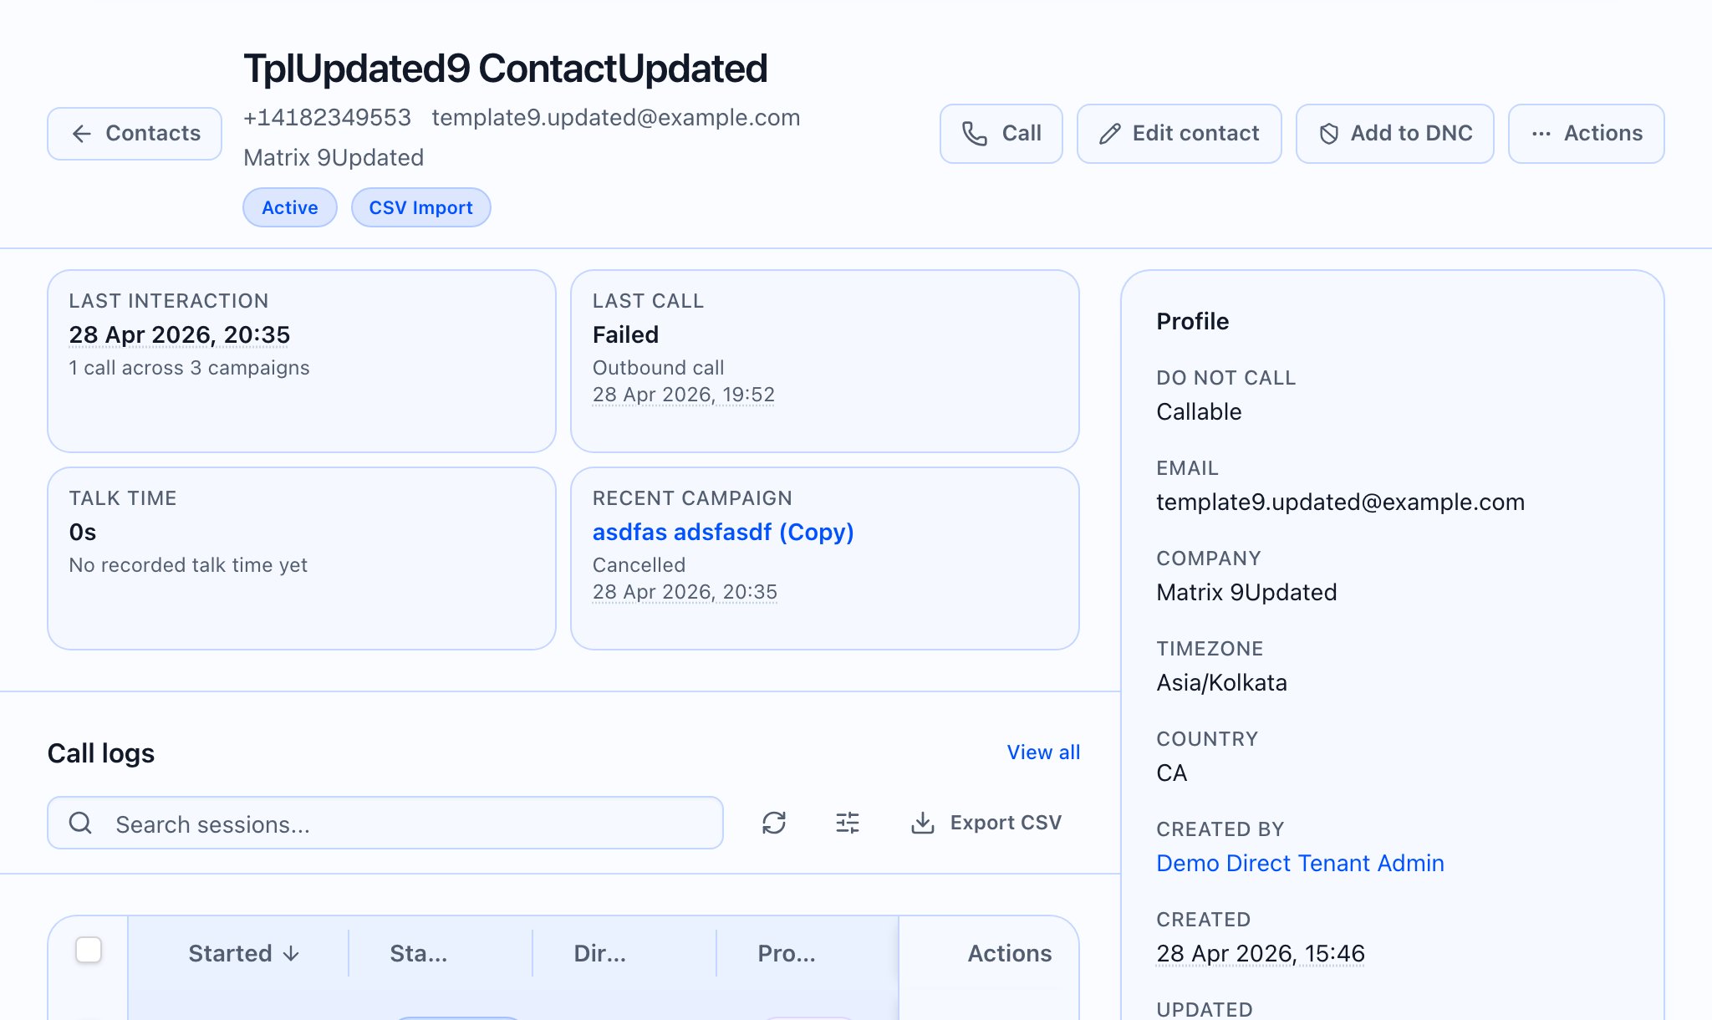Sort by Started column

(243, 953)
